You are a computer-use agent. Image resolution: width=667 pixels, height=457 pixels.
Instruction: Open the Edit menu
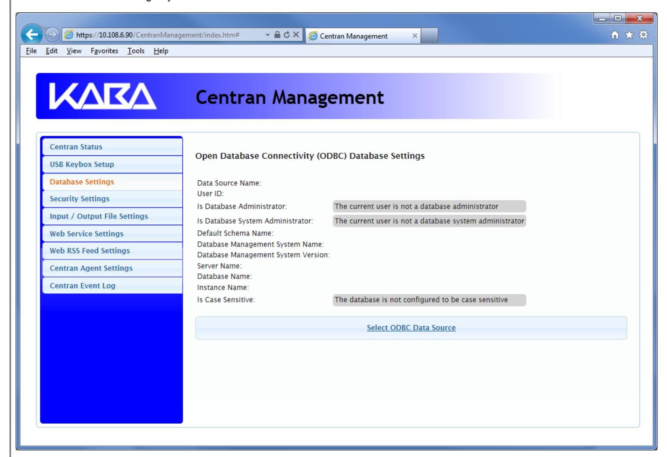[51, 51]
